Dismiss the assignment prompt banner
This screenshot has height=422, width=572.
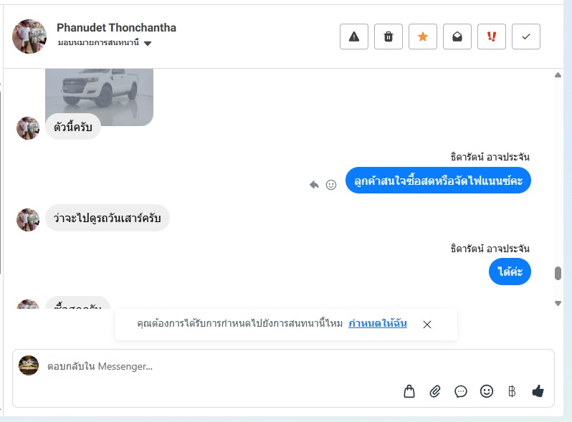[426, 325]
